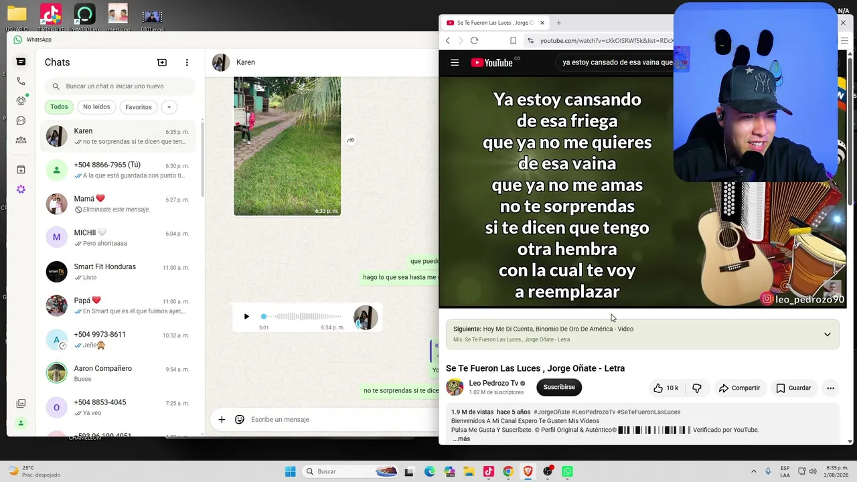Image resolution: width=857 pixels, height=482 pixels.
Task: Open the attach menu plus icon
Action: point(222,420)
